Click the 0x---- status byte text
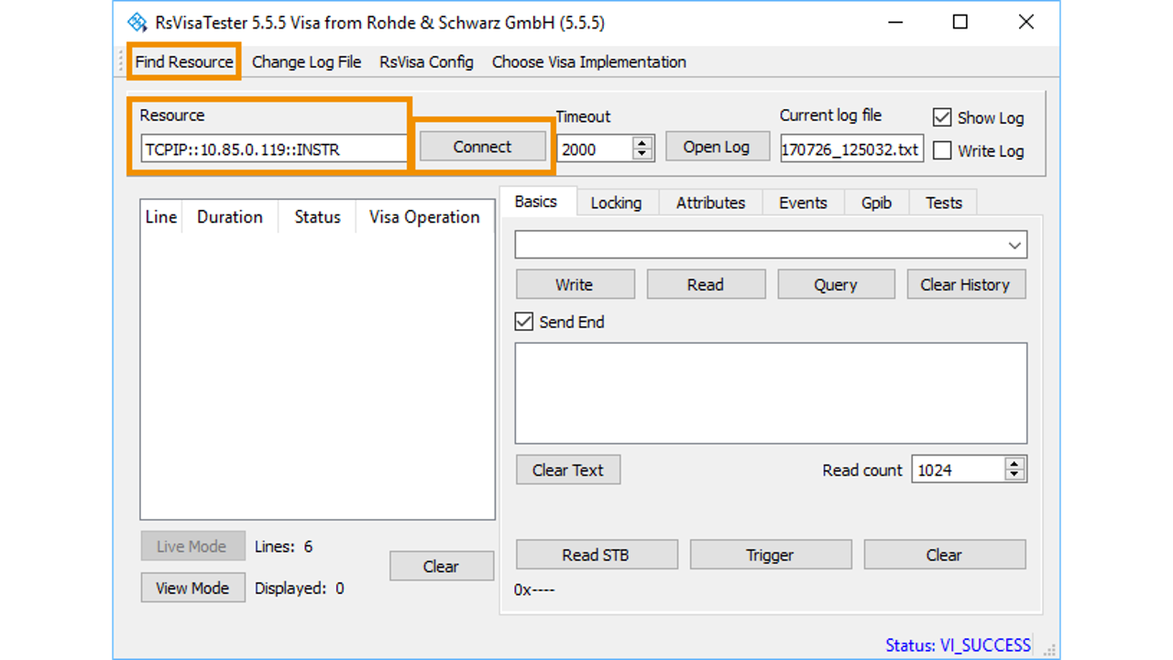 (x=534, y=589)
